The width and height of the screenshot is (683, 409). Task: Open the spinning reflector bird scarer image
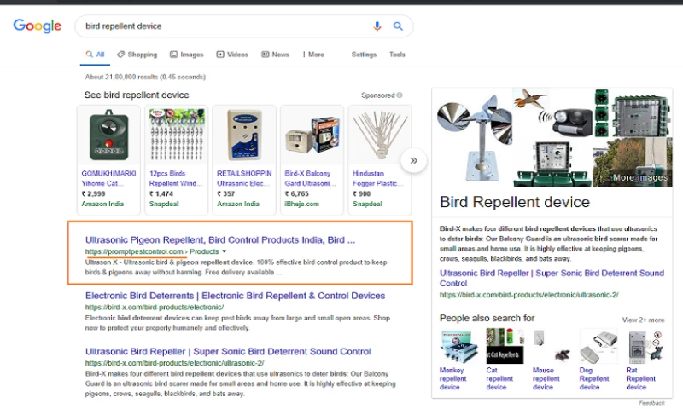pyautogui.click(x=474, y=137)
